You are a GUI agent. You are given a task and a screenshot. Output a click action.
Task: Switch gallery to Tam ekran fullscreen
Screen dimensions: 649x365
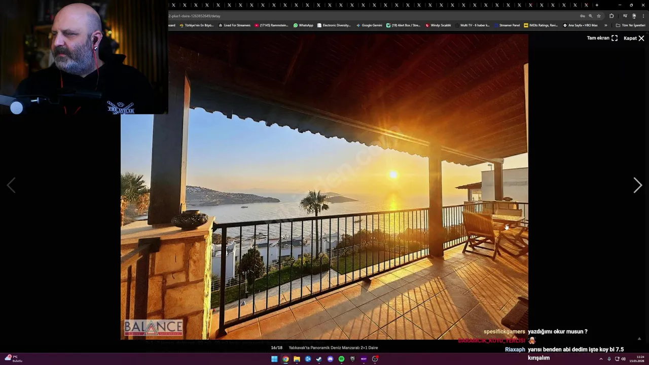[x=602, y=38]
